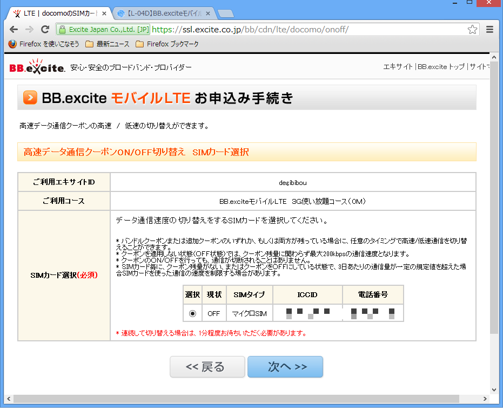The width and height of the screenshot is (503, 412).
Task: Open the BB.excite トップ link
Action: (441, 66)
